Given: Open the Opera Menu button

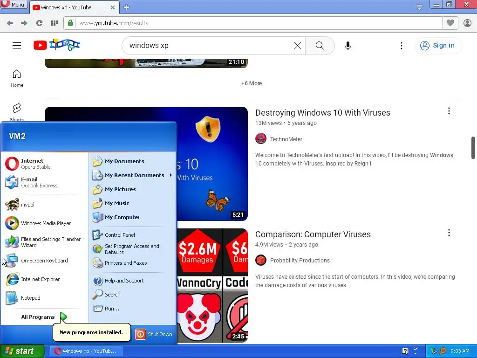Looking at the screenshot, I should click(14, 5).
